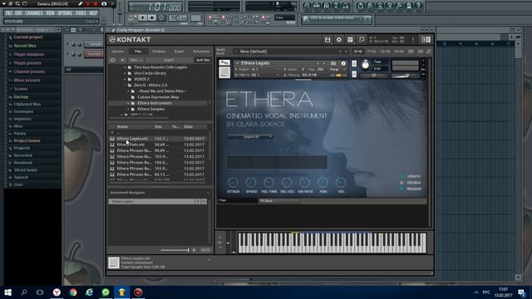Viewport: 532px width, 299px height.
Task: Open the Legato articulation dropdown in Ethera
Action: click(250, 136)
